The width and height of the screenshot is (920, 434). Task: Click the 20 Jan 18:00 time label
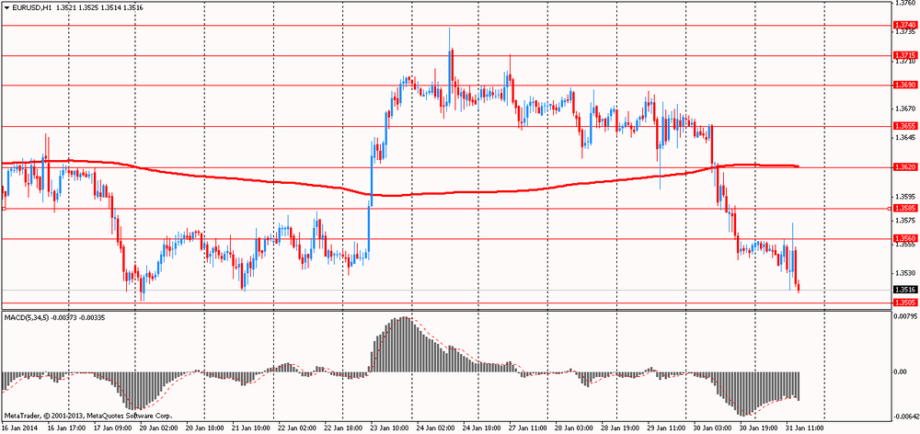pyautogui.click(x=204, y=428)
